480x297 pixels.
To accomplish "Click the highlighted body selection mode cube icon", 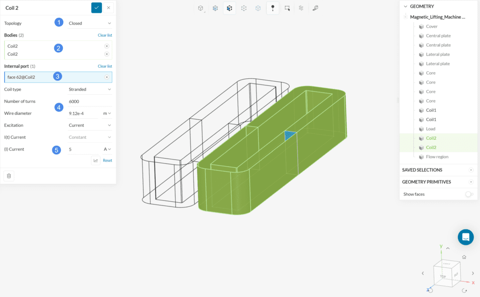I will pos(229,8).
